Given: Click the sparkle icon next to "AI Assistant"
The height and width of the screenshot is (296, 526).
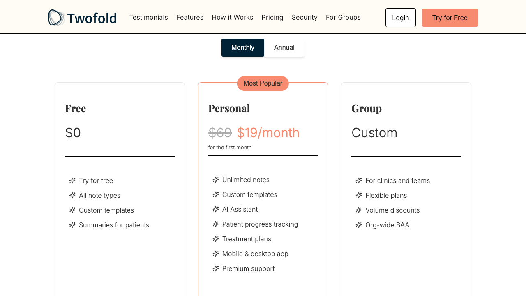Looking at the screenshot, I should tap(216, 209).
